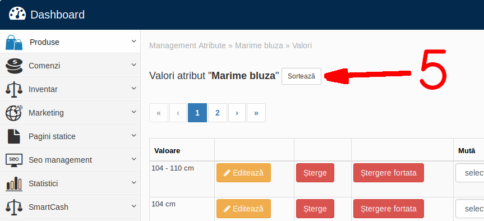484x221 pixels.
Task: Click the Comenzi coins icon
Action: pyautogui.click(x=14, y=66)
